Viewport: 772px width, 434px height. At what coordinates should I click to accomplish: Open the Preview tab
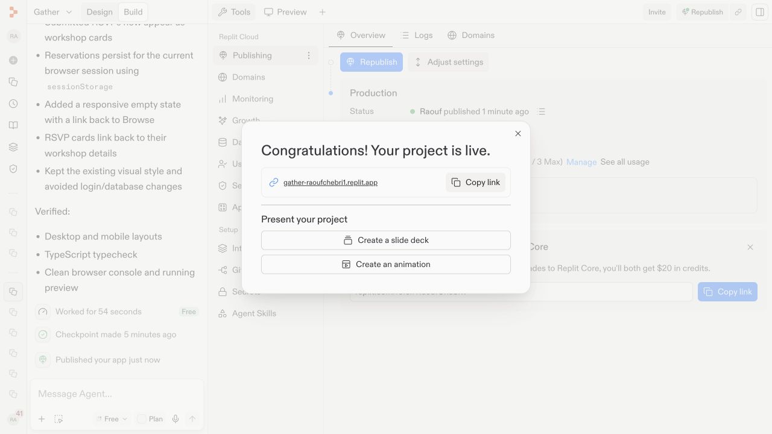285,12
